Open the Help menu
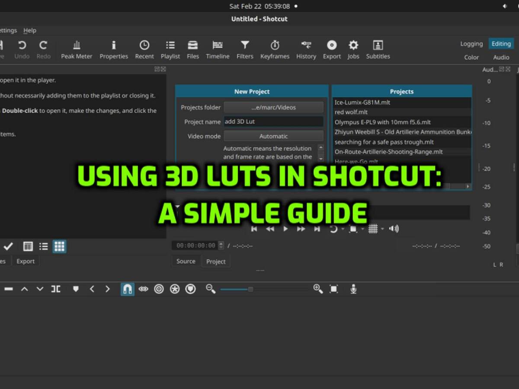This screenshot has height=389, width=519. (30, 30)
